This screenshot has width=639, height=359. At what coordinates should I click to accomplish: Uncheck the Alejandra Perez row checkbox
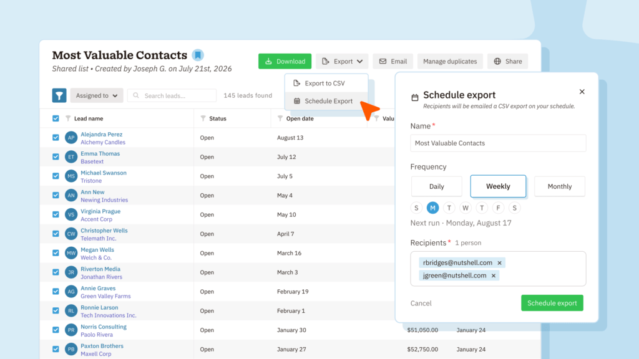(x=56, y=138)
